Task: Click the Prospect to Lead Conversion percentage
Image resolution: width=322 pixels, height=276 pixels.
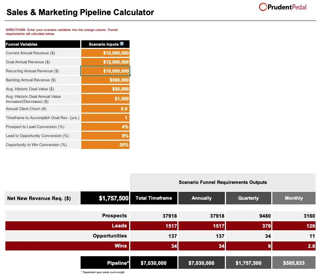Action: (x=105, y=127)
